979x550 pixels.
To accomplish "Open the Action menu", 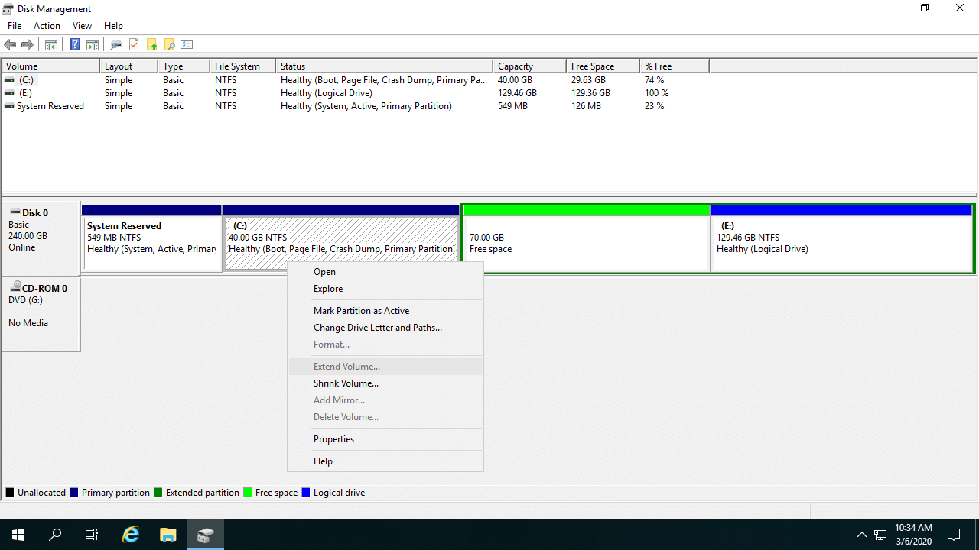I will (47, 25).
